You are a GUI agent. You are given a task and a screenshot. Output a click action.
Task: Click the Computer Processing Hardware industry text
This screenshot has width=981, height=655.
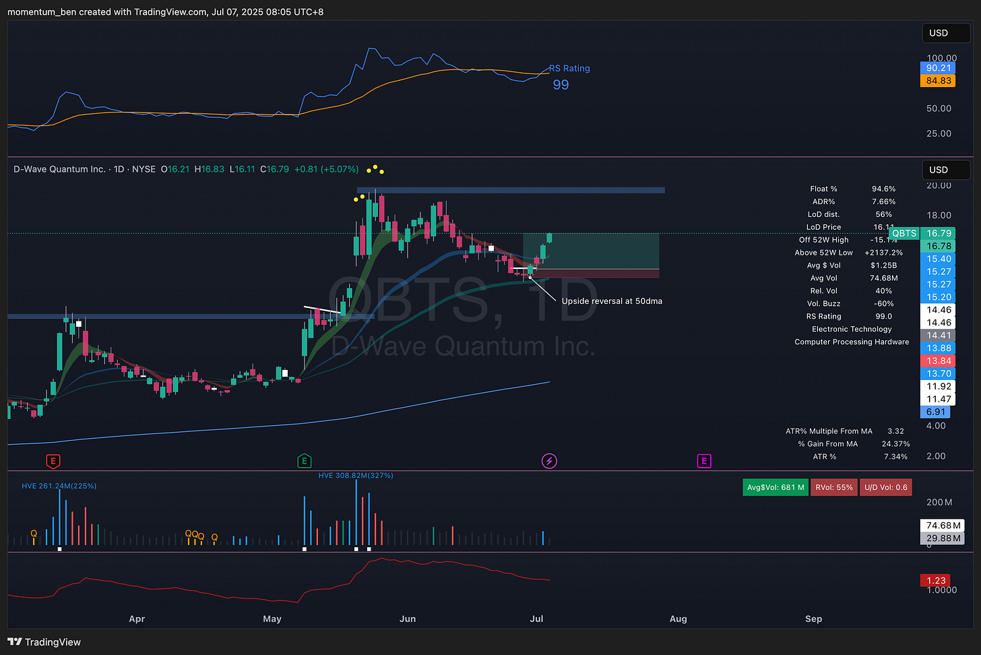tap(852, 342)
